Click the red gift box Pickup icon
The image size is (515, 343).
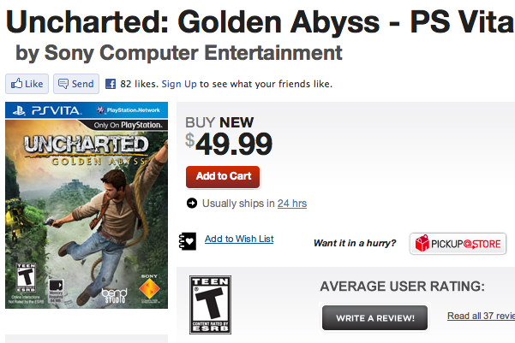coord(421,245)
